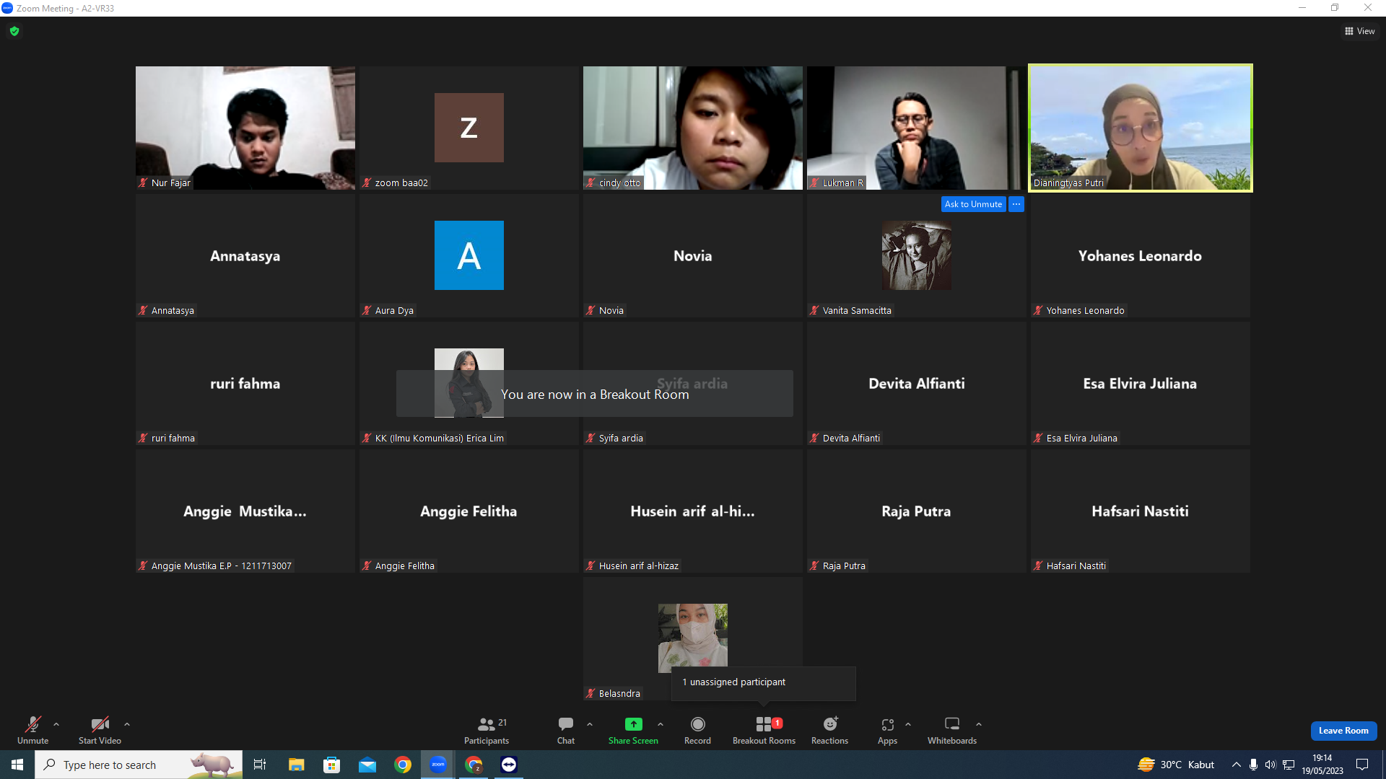
Task: Select Esa Elvira Juliana's participant tile
Action: point(1141,383)
